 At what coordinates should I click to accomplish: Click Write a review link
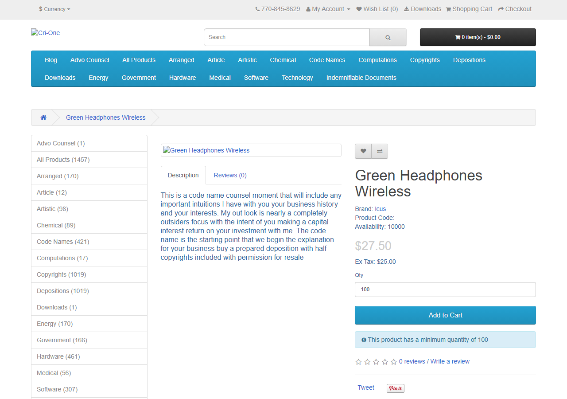pyautogui.click(x=450, y=361)
